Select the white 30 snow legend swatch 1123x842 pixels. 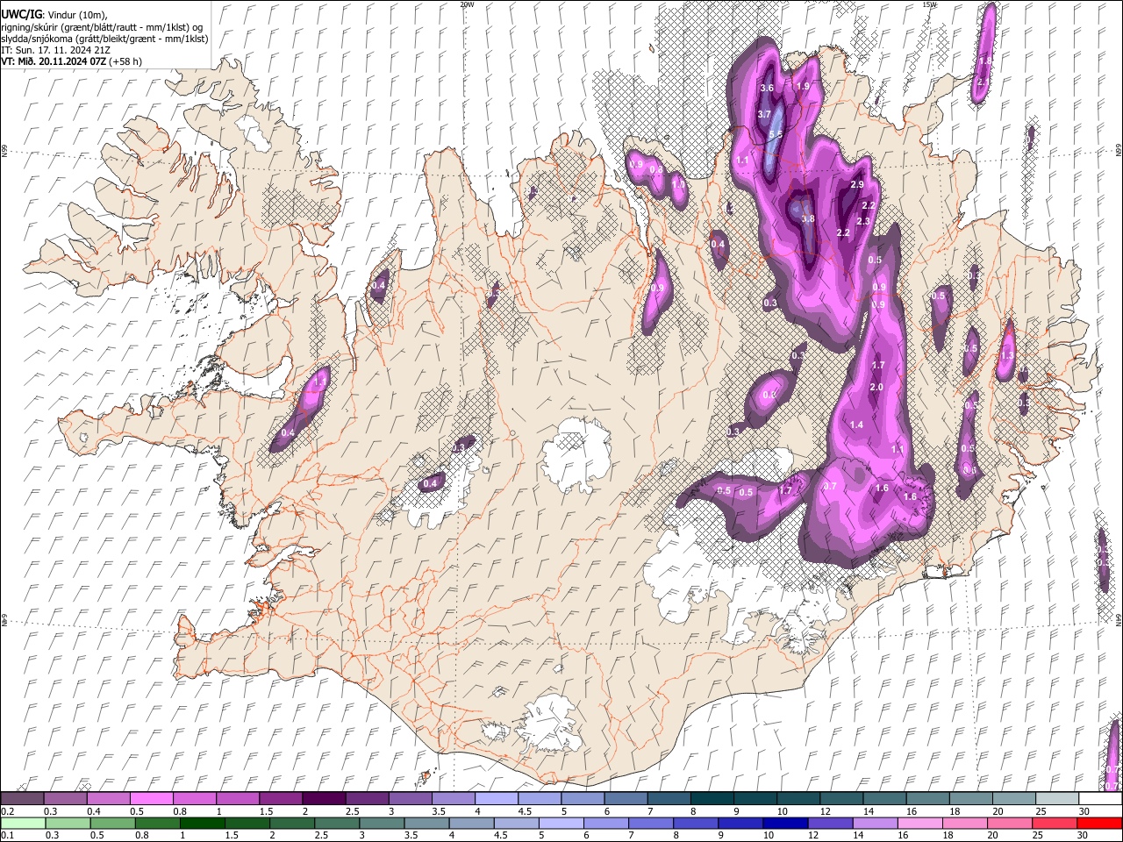[1100, 799]
